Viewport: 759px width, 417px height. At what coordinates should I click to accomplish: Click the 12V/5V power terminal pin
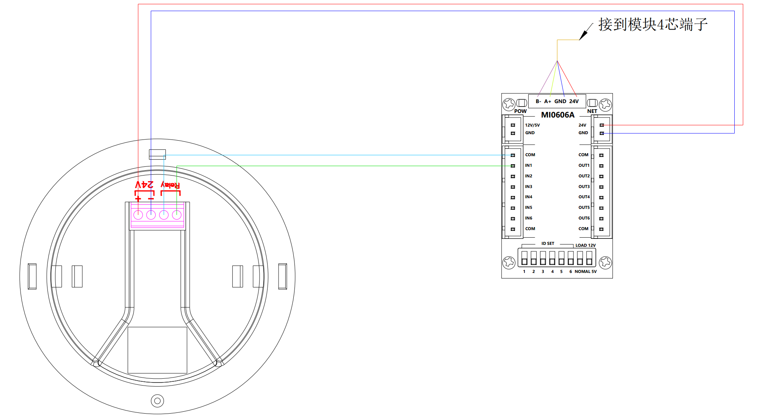pyautogui.click(x=513, y=125)
